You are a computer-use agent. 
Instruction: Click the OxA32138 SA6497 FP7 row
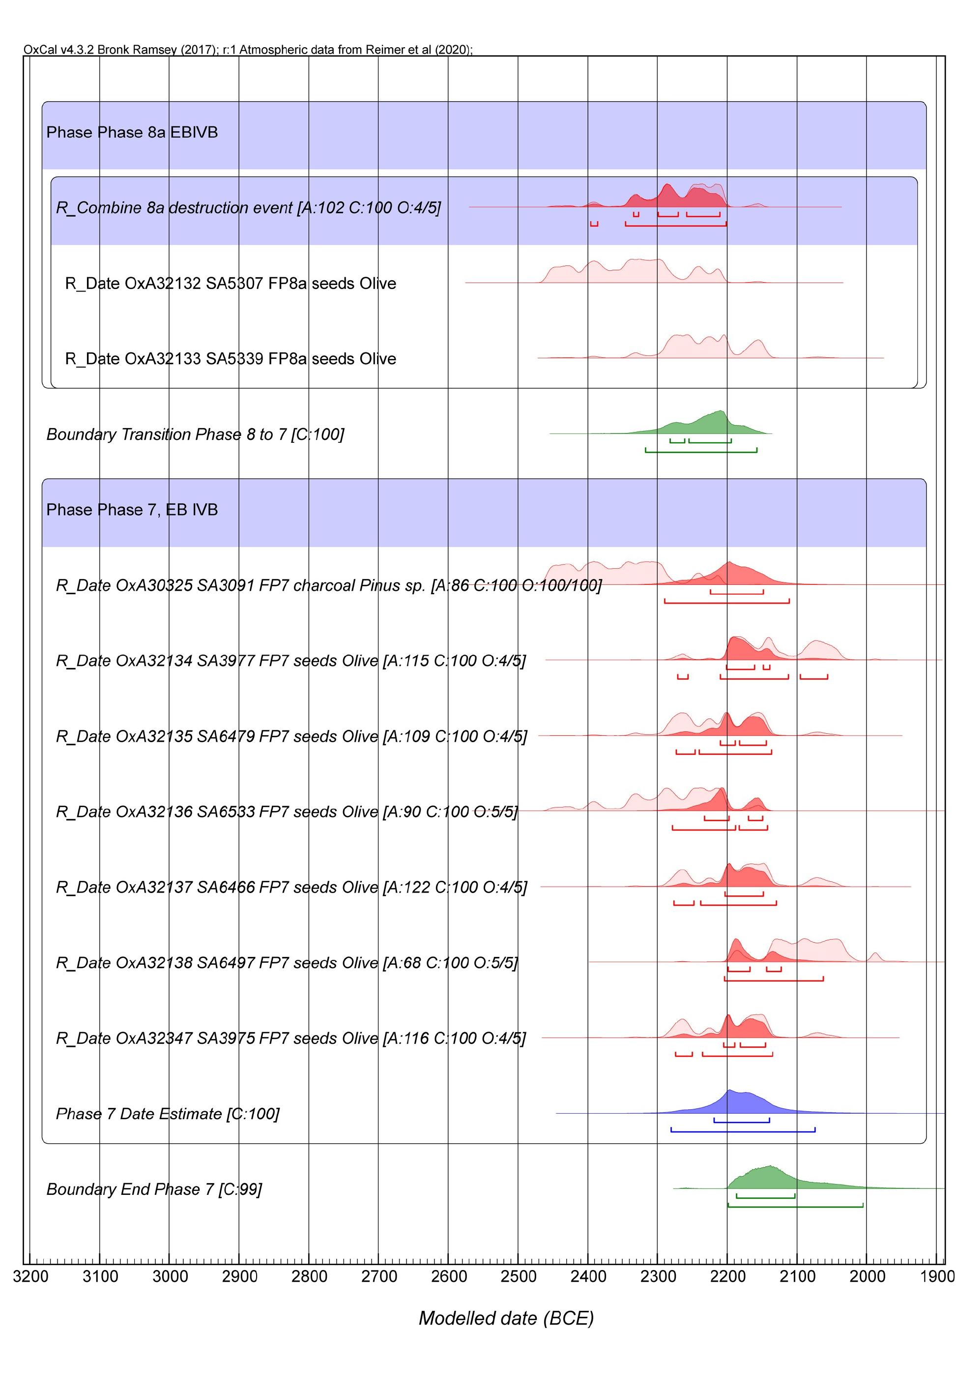coord(287,963)
